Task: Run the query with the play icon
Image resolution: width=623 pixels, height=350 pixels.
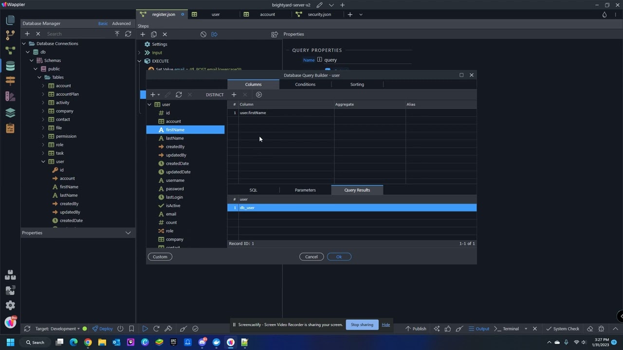Action: [x=259, y=95]
